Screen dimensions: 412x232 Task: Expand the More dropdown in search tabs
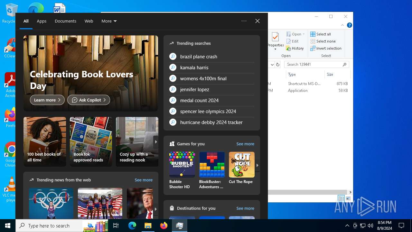click(x=109, y=21)
